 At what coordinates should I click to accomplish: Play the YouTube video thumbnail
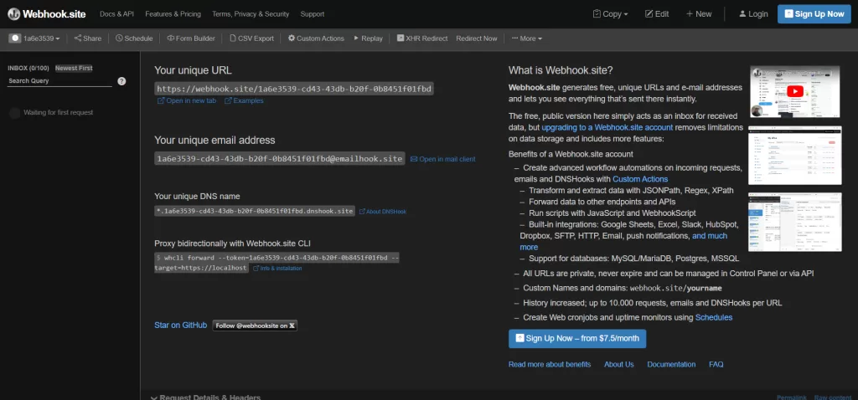(794, 91)
